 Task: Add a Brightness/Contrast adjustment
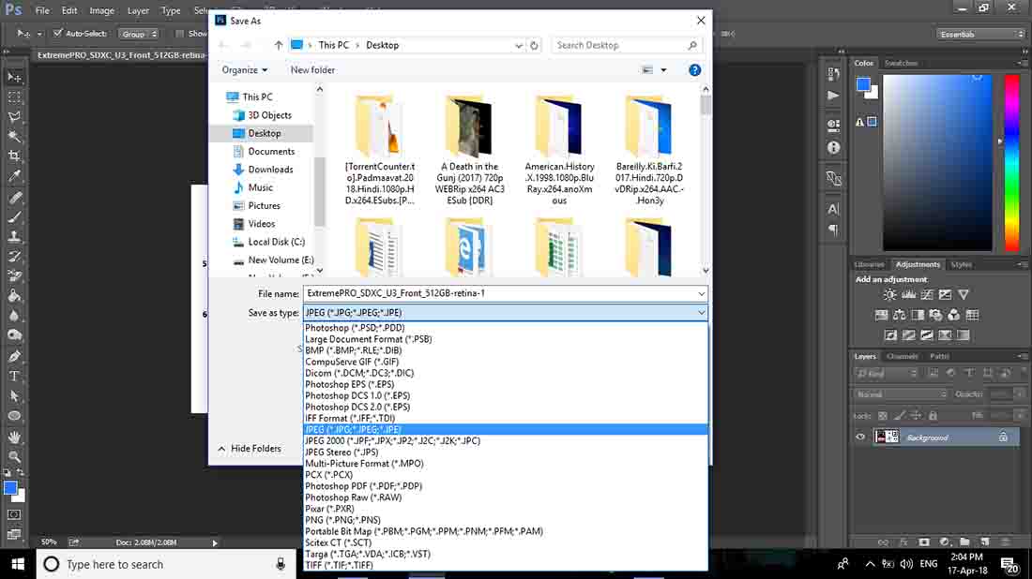click(x=889, y=295)
